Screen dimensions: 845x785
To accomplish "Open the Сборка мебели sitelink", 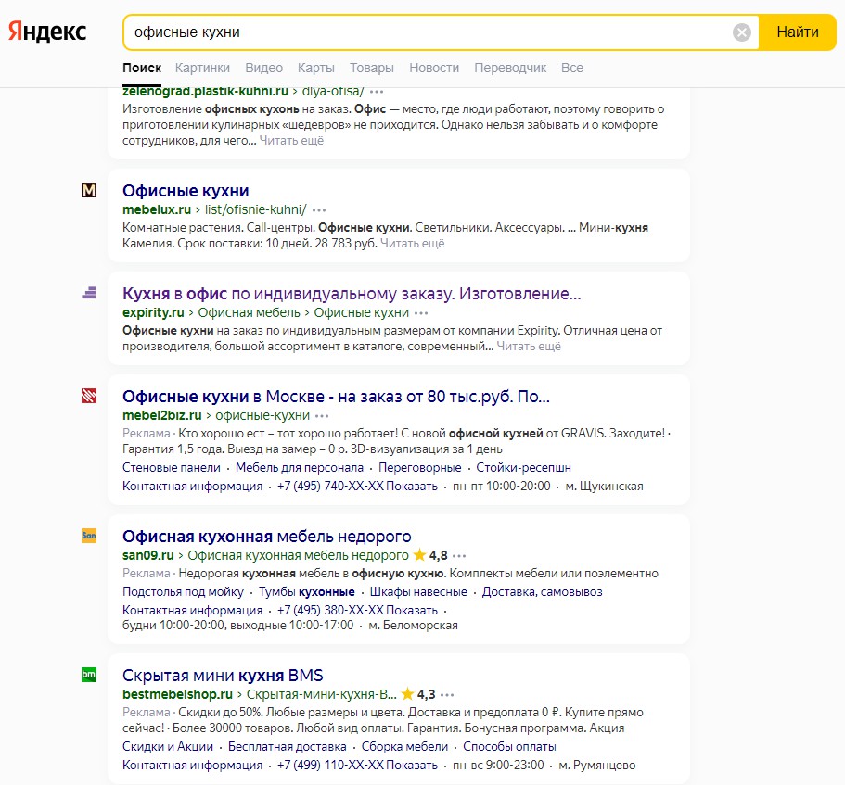I will [x=404, y=747].
